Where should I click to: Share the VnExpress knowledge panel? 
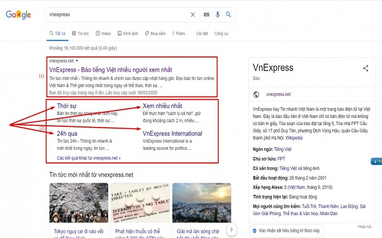click(365, 69)
